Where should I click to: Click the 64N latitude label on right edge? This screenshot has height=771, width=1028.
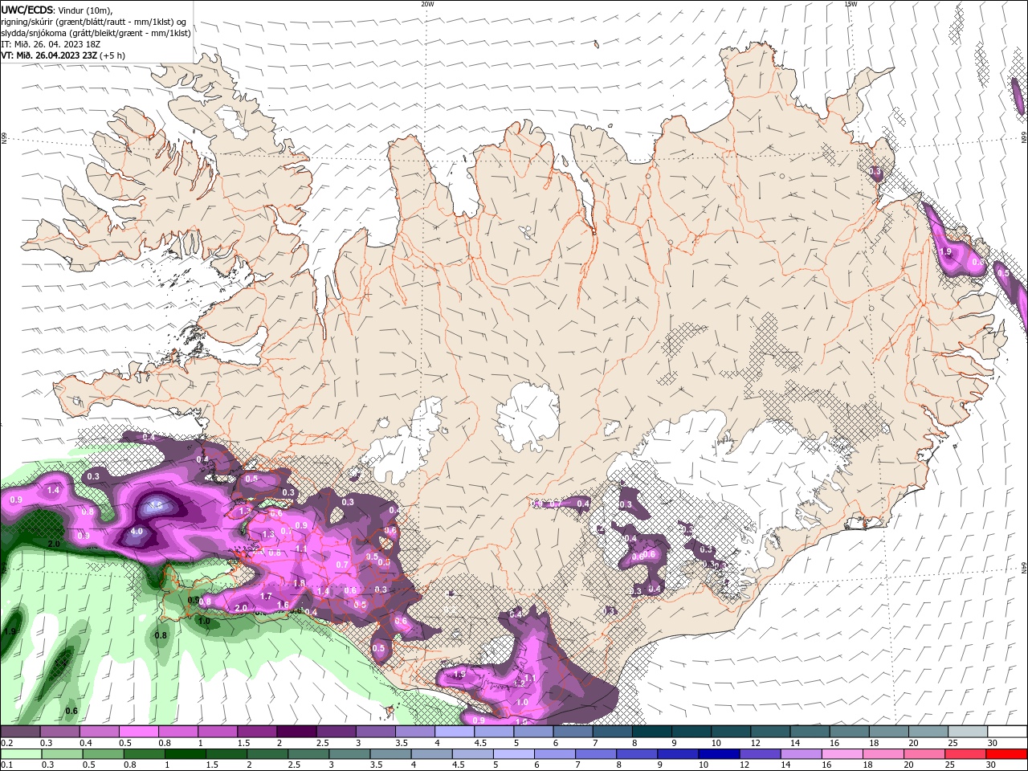tap(1024, 567)
